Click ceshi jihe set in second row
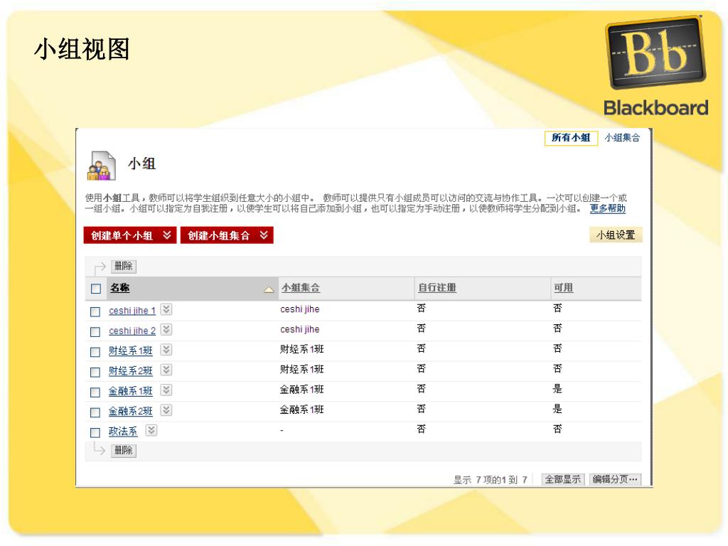The height and width of the screenshot is (546, 728). click(299, 329)
